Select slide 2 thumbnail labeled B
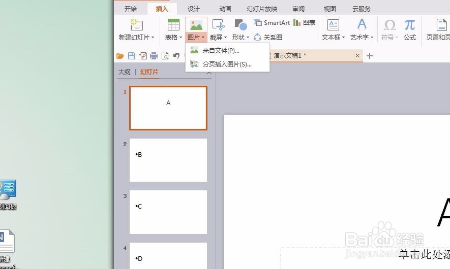The image size is (450, 269). pyautogui.click(x=168, y=160)
